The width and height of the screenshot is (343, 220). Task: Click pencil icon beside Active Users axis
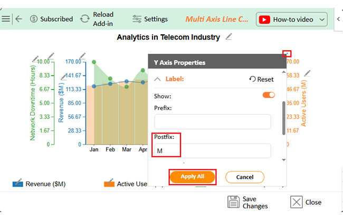[x=307, y=73]
